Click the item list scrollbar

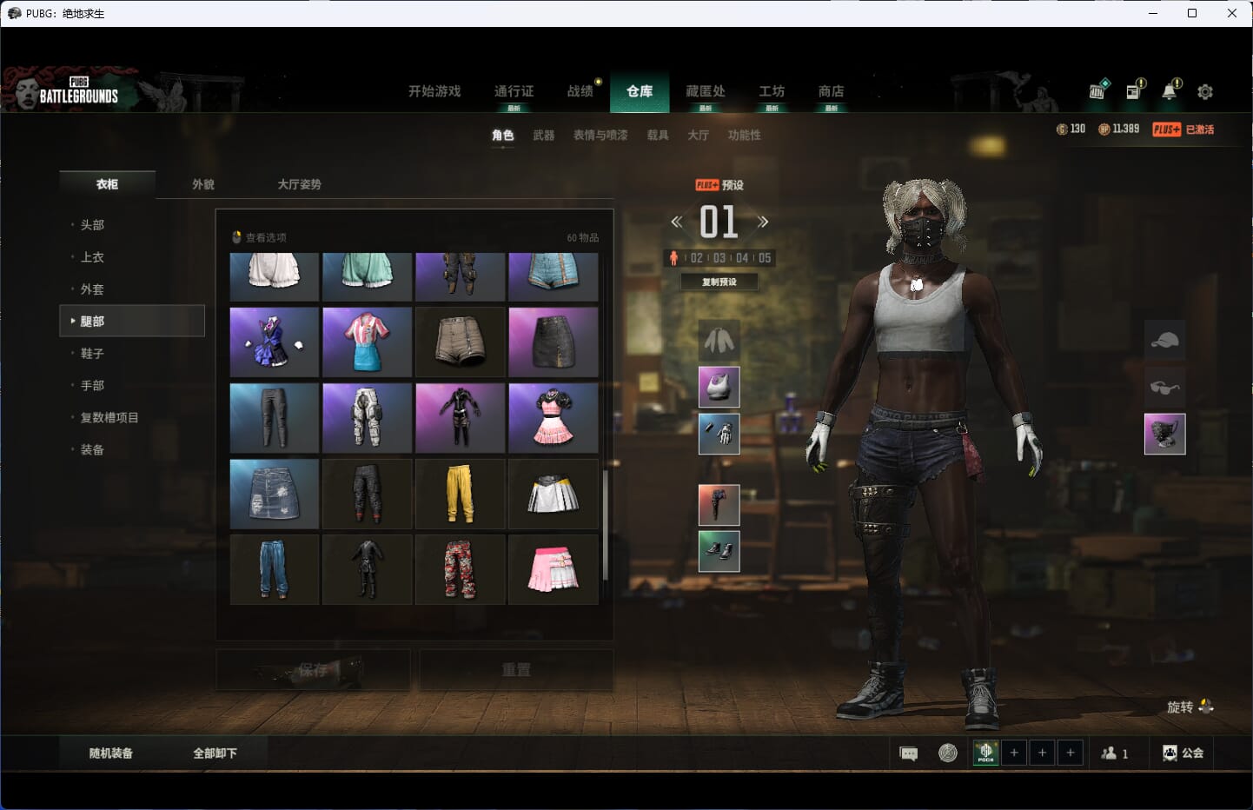605,525
